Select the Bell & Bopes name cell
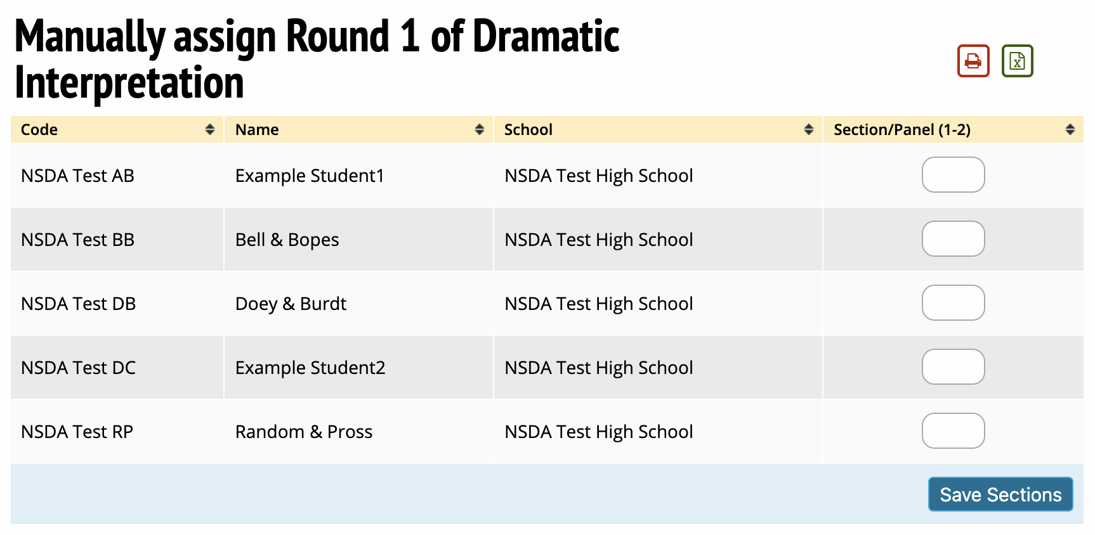Viewport: 1095px width, 535px height. point(287,240)
